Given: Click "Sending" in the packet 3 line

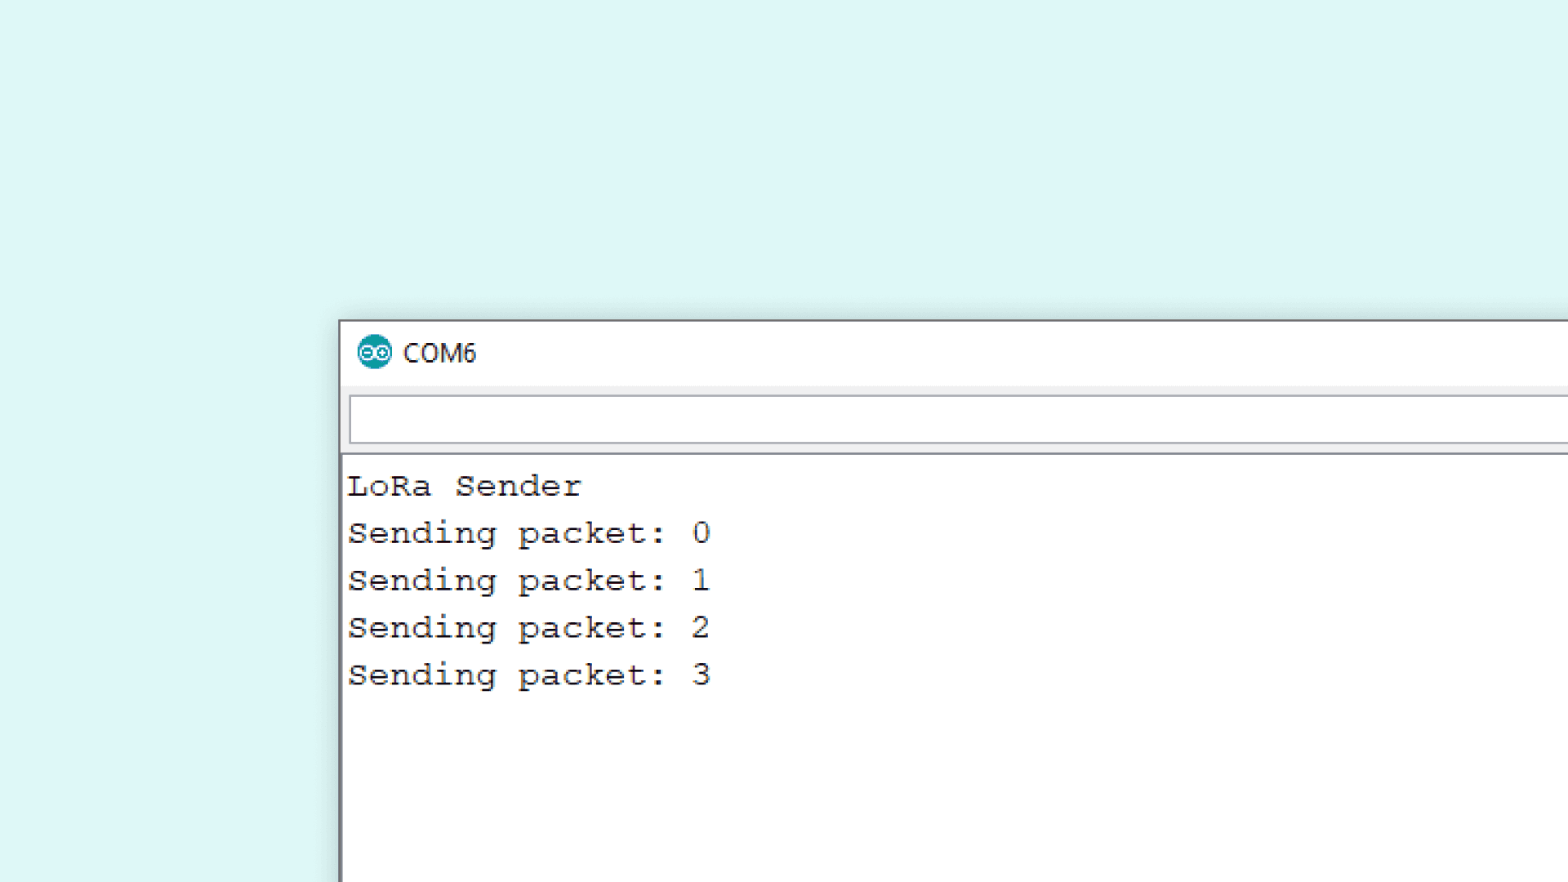Looking at the screenshot, I should click(422, 676).
